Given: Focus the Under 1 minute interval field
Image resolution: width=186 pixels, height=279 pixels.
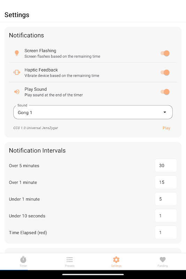Looking at the screenshot, I should (166, 199).
